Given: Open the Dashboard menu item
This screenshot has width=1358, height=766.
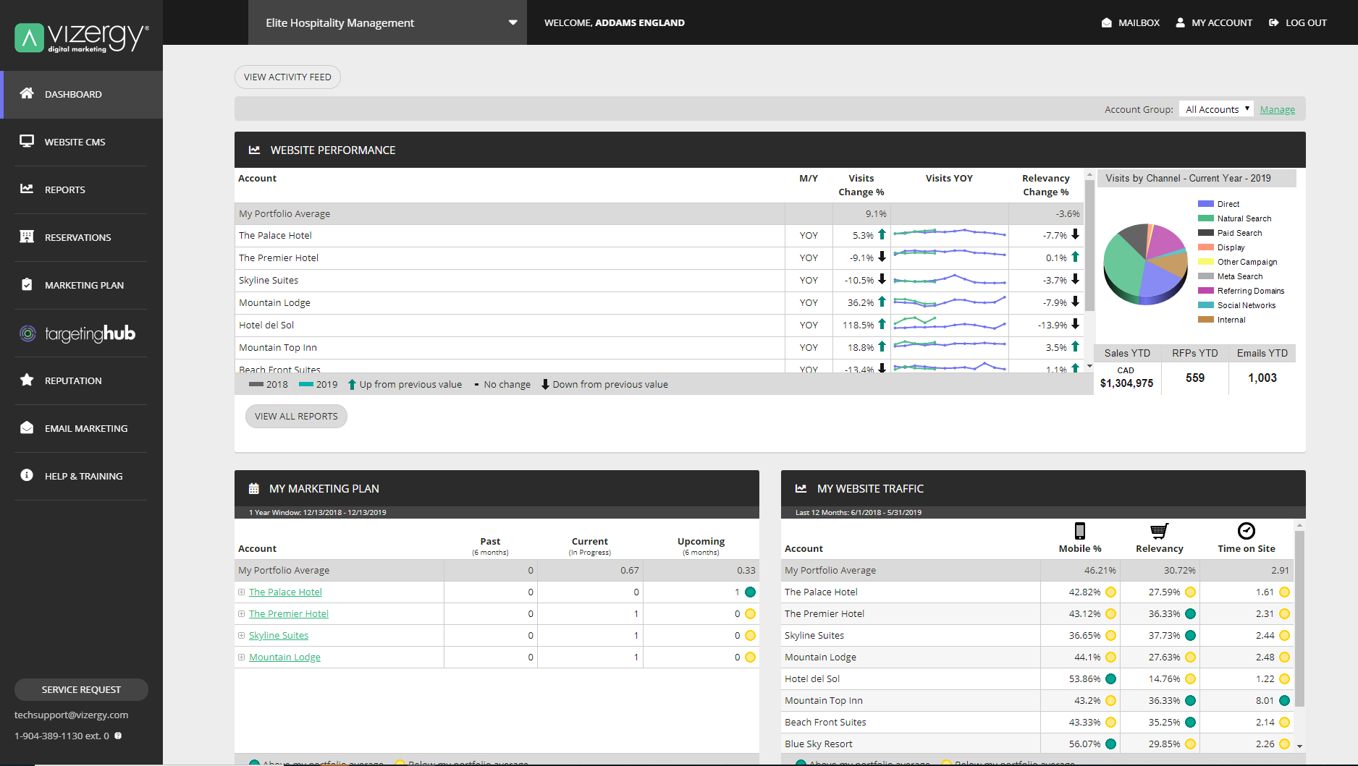Looking at the screenshot, I should point(81,94).
